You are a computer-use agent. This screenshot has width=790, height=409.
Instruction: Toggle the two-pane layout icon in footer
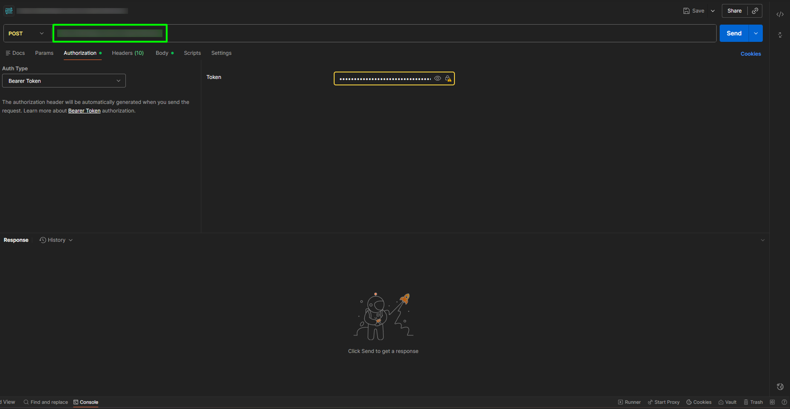click(772, 402)
